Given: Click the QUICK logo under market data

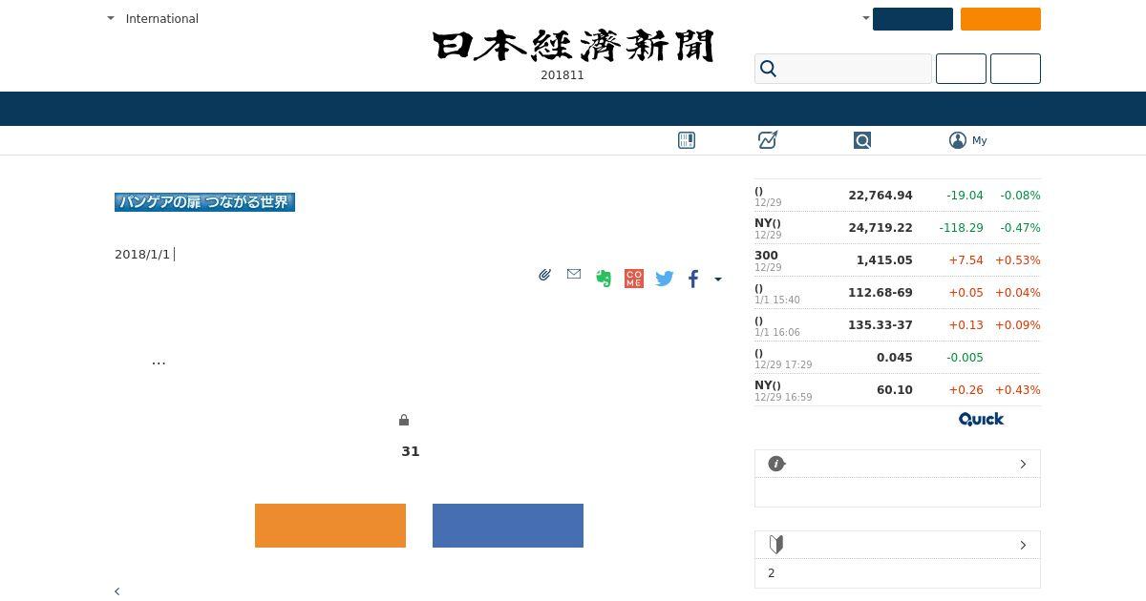Looking at the screenshot, I should (981, 419).
